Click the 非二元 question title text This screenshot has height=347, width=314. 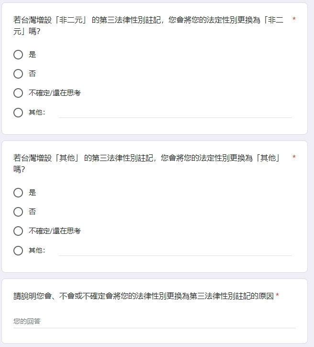(x=148, y=26)
